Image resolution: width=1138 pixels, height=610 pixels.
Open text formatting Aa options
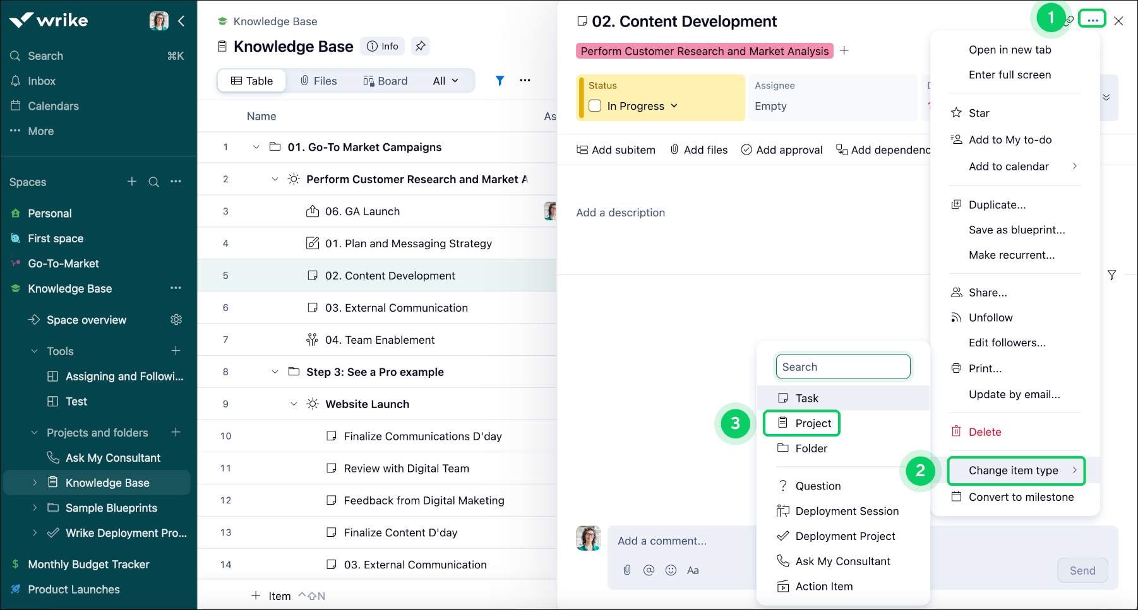pos(693,570)
